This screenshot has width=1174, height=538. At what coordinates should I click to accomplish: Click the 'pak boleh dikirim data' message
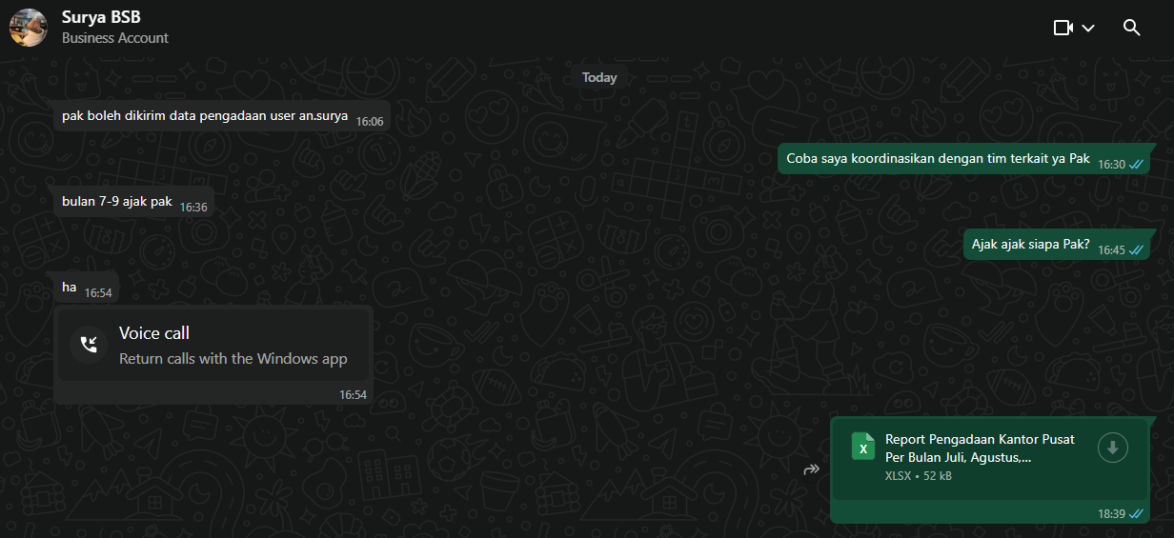(x=204, y=116)
